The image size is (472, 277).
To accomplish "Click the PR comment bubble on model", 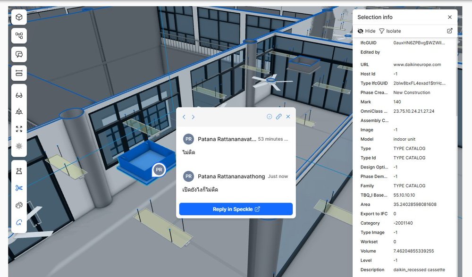I will 159,170.
